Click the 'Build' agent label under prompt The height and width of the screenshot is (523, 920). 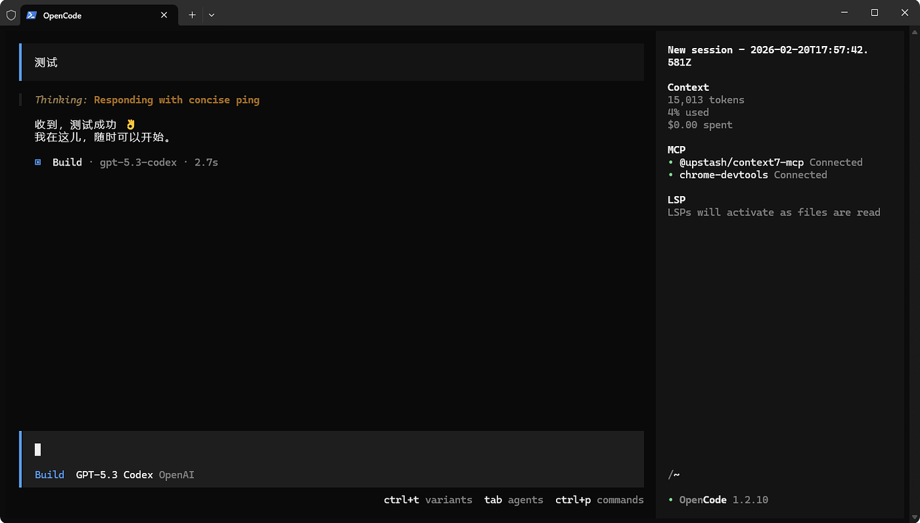pyautogui.click(x=49, y=475)
